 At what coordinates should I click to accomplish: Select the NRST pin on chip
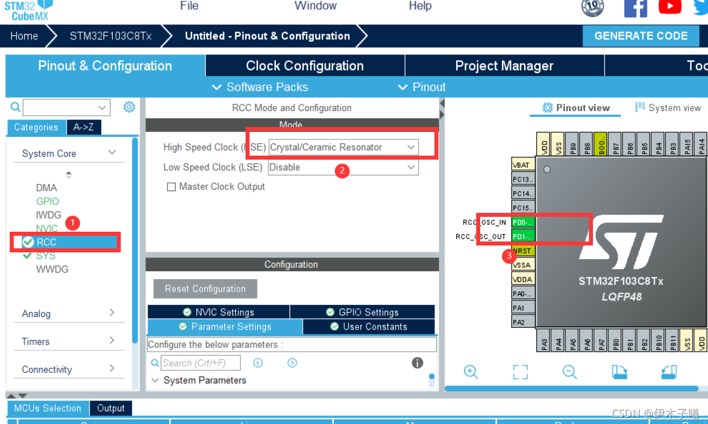point(523,251)
